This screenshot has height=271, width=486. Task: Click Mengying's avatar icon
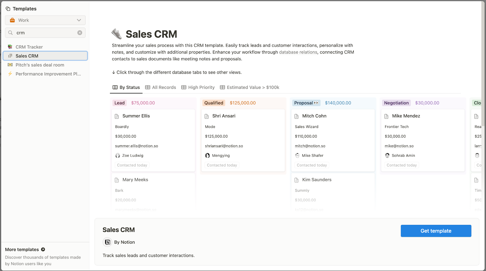pos(207,156)
